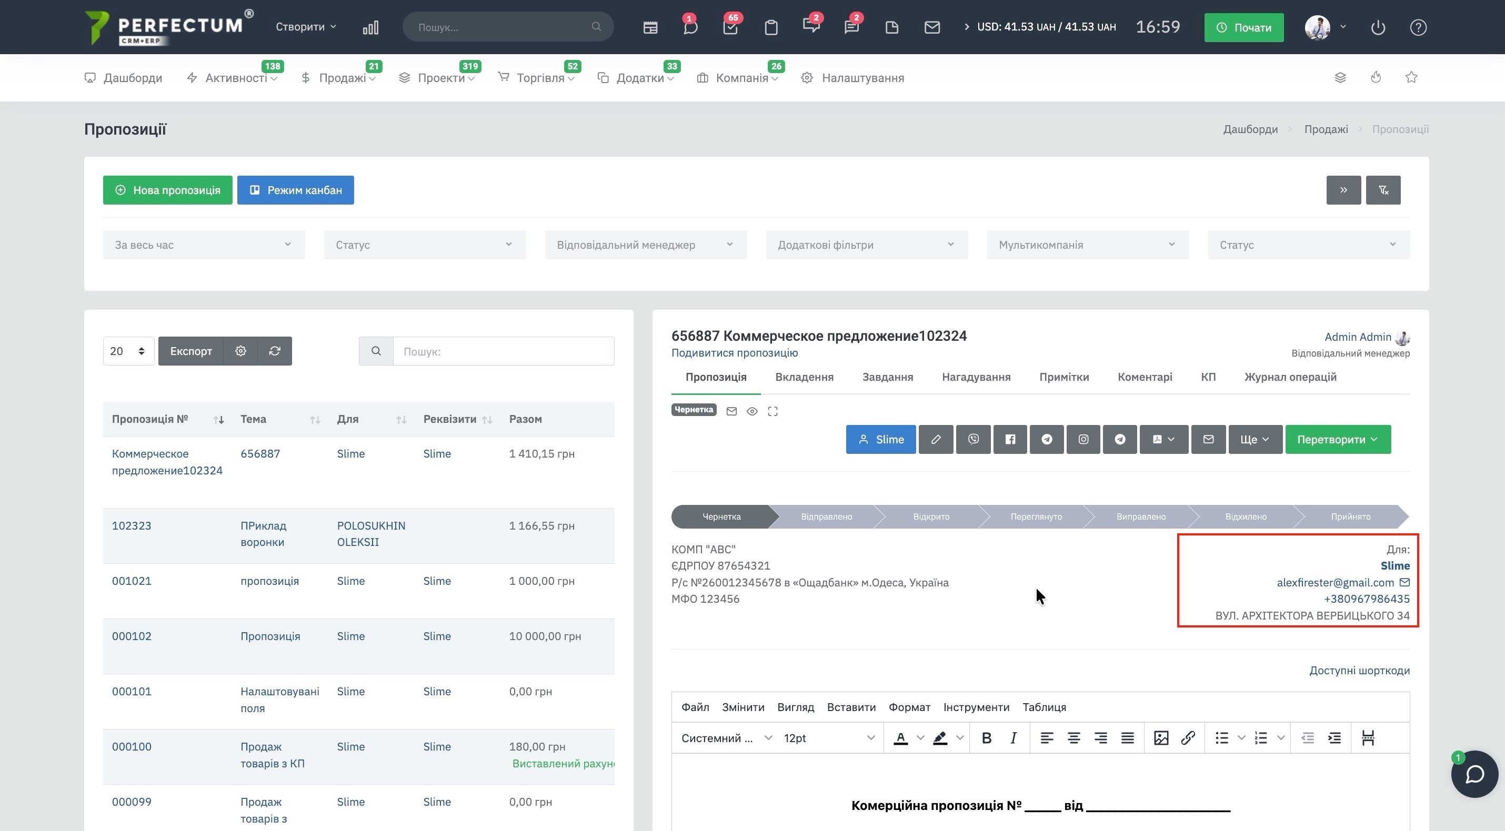This screenshot has height=831, width=1505.
Task: Open the Вставити editor menu
Action: tap(851, 707)
